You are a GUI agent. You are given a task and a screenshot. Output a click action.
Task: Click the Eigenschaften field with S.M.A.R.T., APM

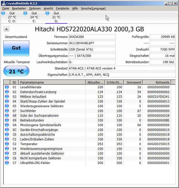click(122, 75)
